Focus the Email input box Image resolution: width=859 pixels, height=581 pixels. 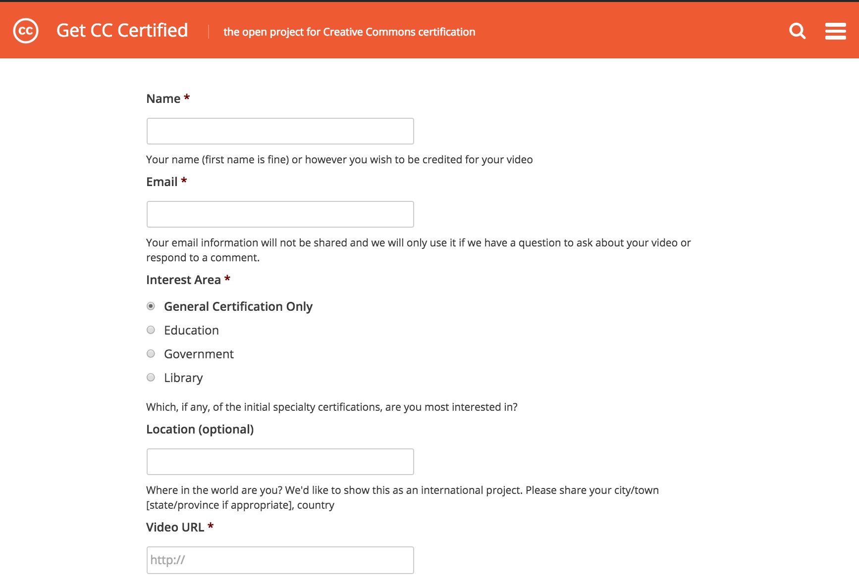click(x=280, y=214)
